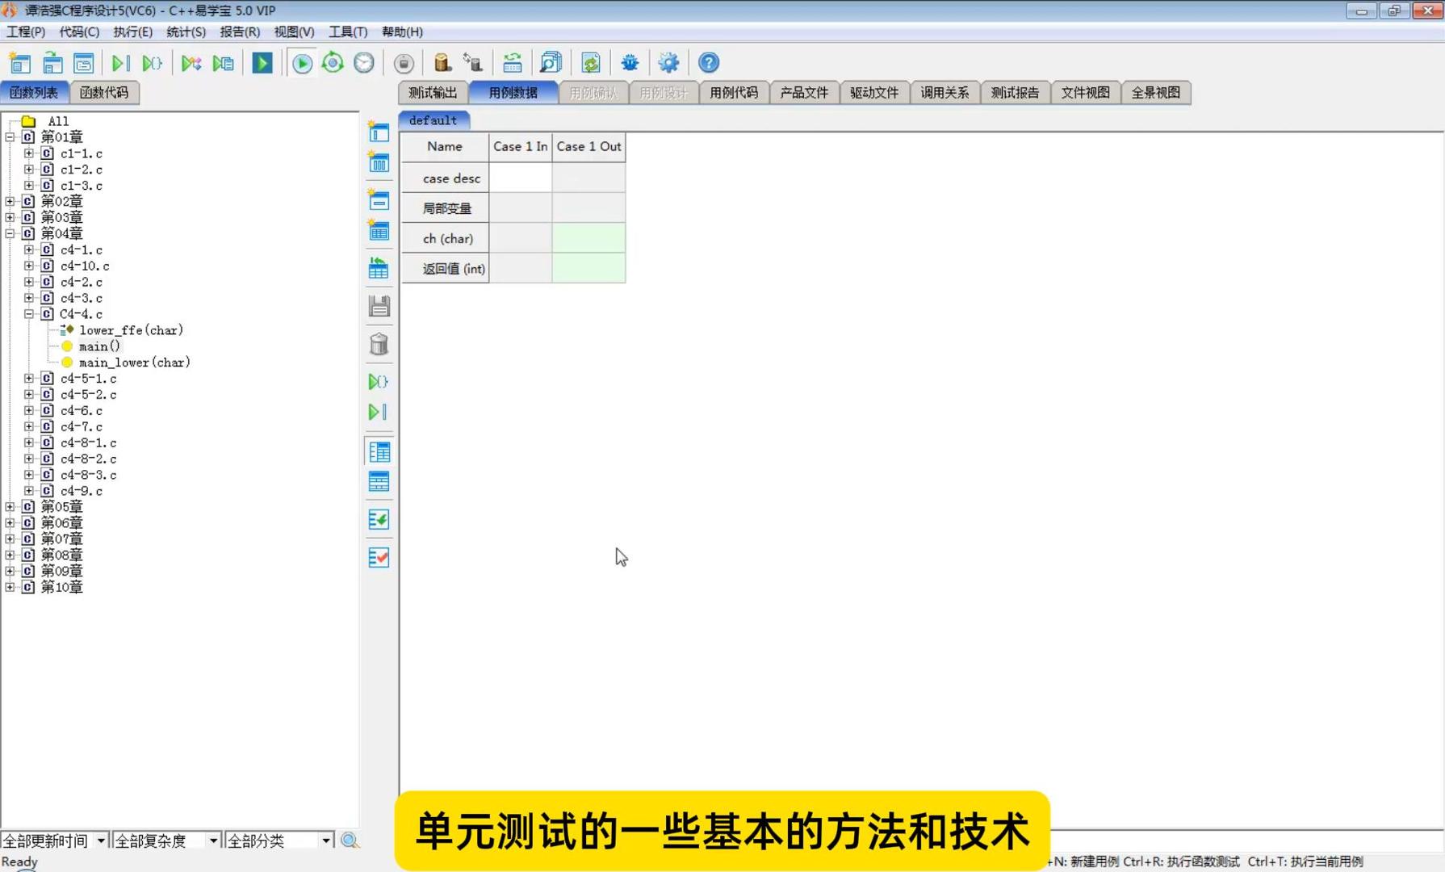This screenshot has width=1445, height=872.
Task: Switch to the 全景视图 tab
Action: click(1155, 92)
